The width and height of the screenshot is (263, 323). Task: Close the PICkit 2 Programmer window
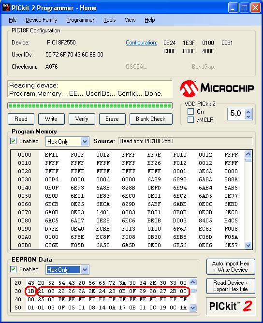point(255,8)
